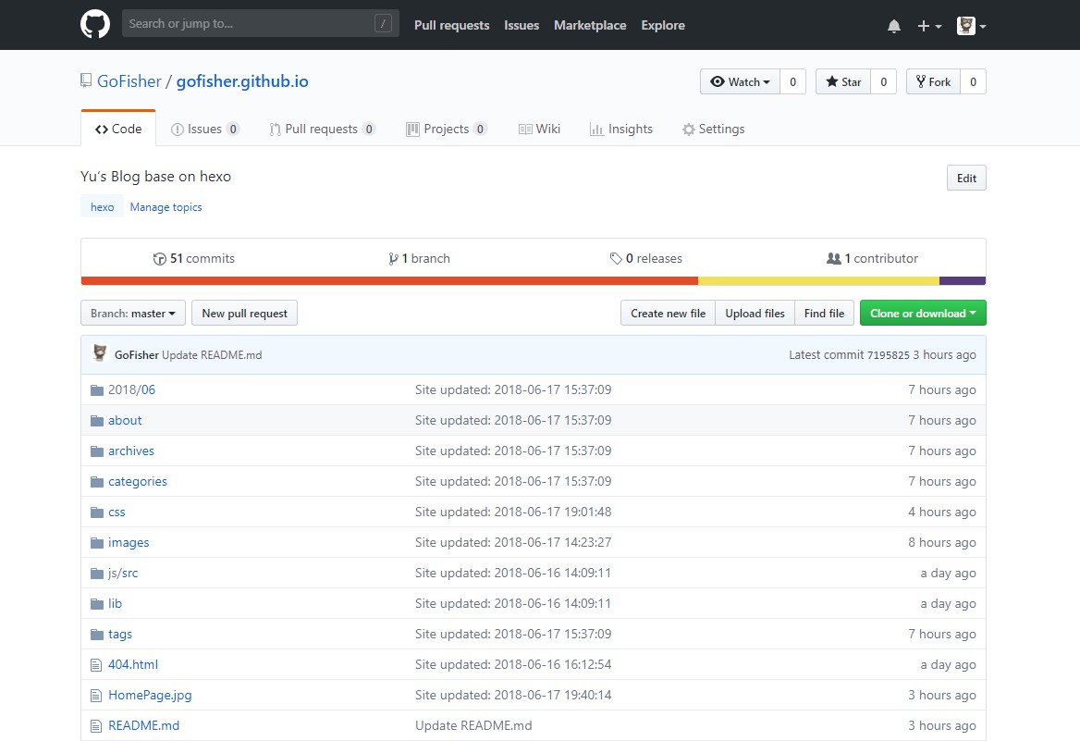Click the file icon beside 404.html

tap(95, 665)
